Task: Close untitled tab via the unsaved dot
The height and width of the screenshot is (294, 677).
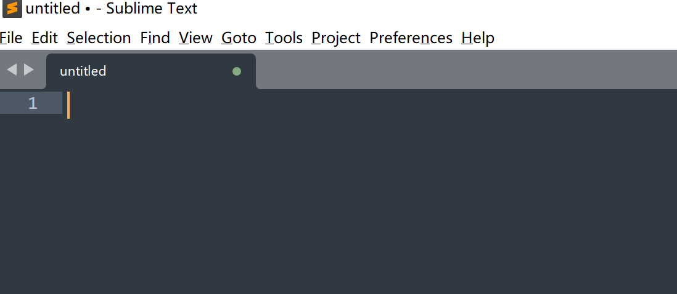Action: [237, 71]
